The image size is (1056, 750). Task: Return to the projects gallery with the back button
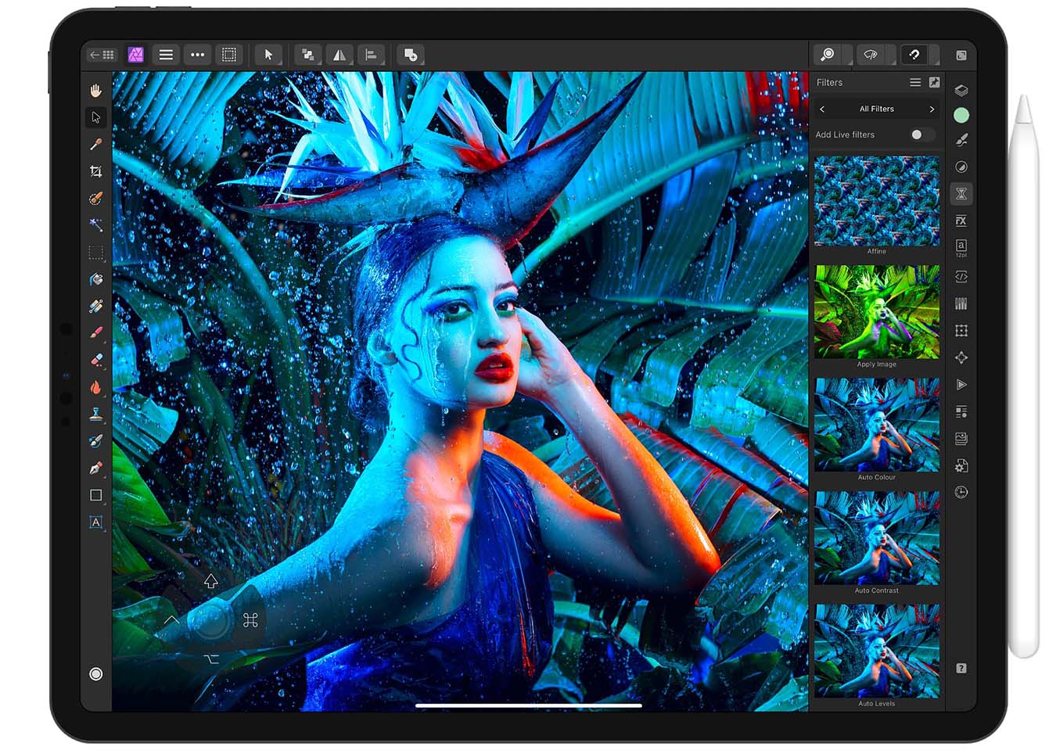coord(100,55)
